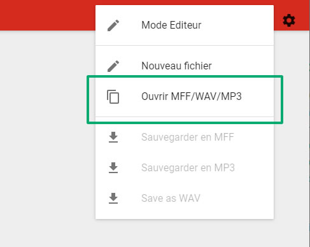Click blank menu space right of Save as WAV
310x247 pixels.
coord(237,198)
